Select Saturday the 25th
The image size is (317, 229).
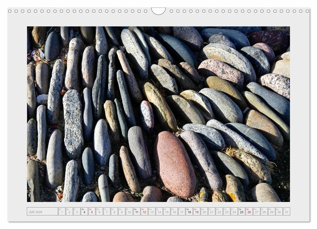pos(241,211)
